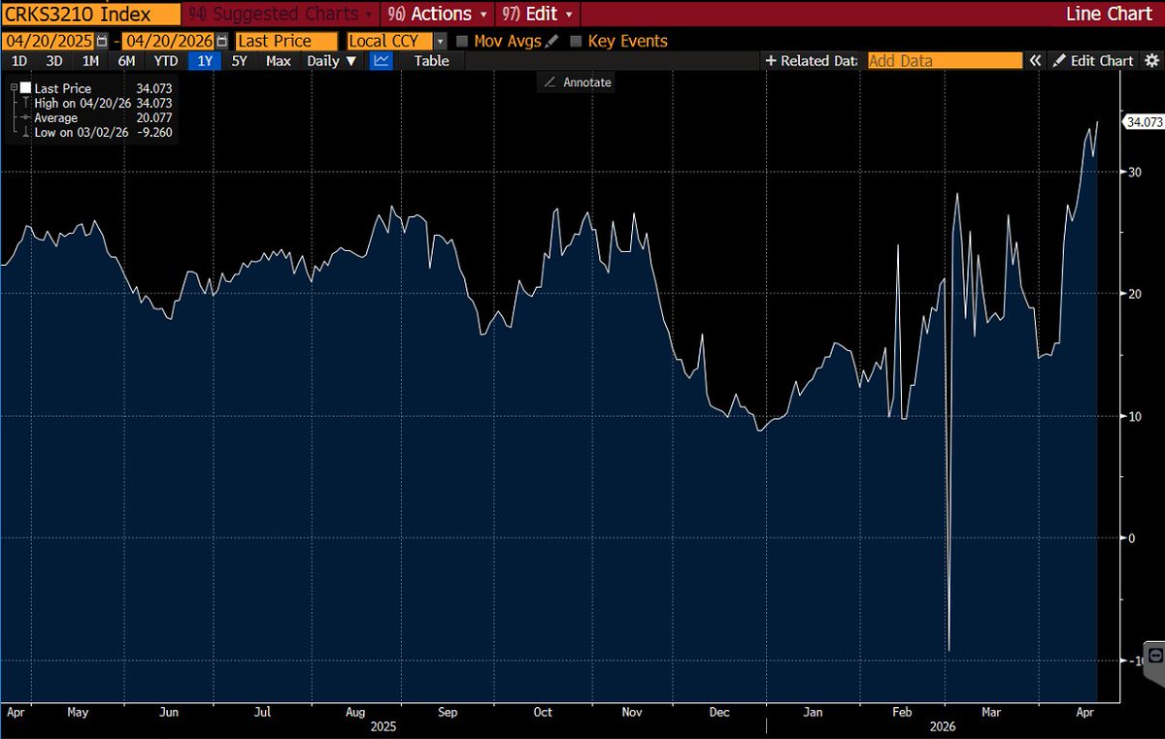Select the 3D time range
Screen dimensions: 1165x739
click(54, 60)
